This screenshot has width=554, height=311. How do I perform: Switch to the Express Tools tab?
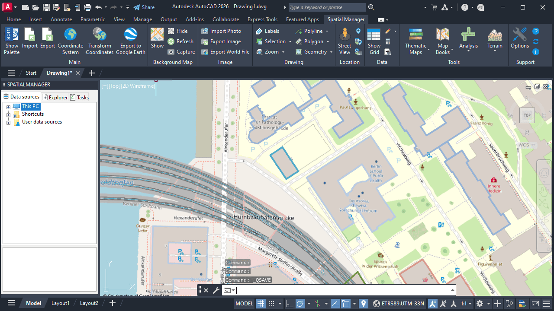[262, 19]
